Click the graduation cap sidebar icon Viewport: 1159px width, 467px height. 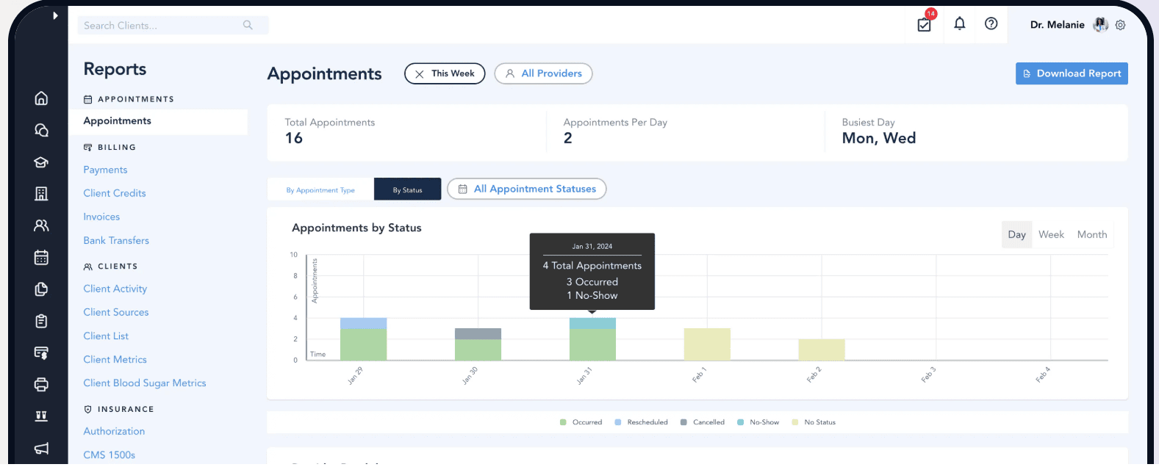(41, 162)
